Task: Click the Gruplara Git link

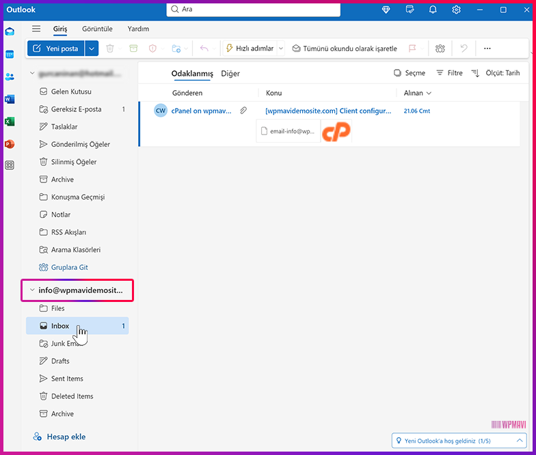Action: click(63, 267)
